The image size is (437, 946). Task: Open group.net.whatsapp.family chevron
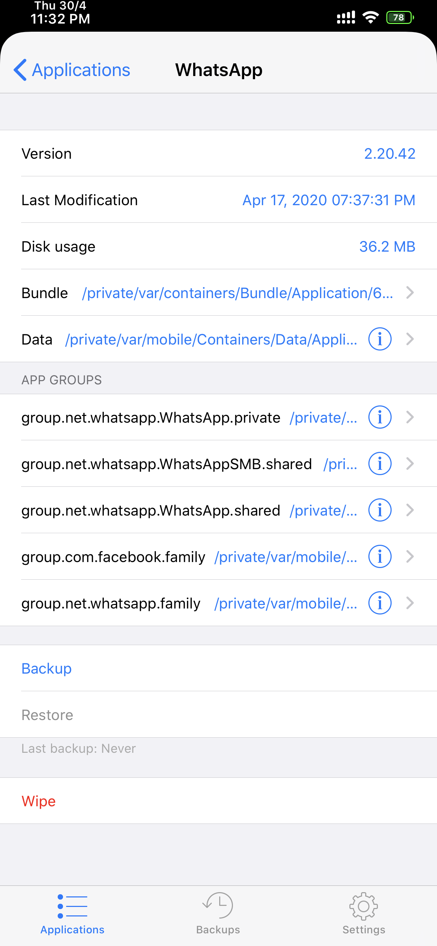[x=410, y=603]
